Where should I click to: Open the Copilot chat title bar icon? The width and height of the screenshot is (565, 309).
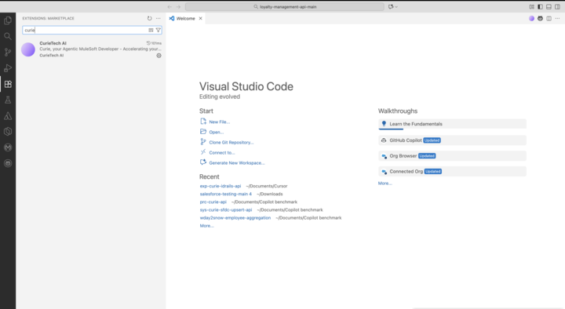[x=391, y=7]
